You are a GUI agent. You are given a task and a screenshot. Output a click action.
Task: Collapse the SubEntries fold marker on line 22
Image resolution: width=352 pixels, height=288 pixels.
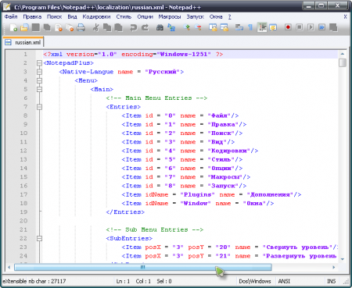(39, 238)
